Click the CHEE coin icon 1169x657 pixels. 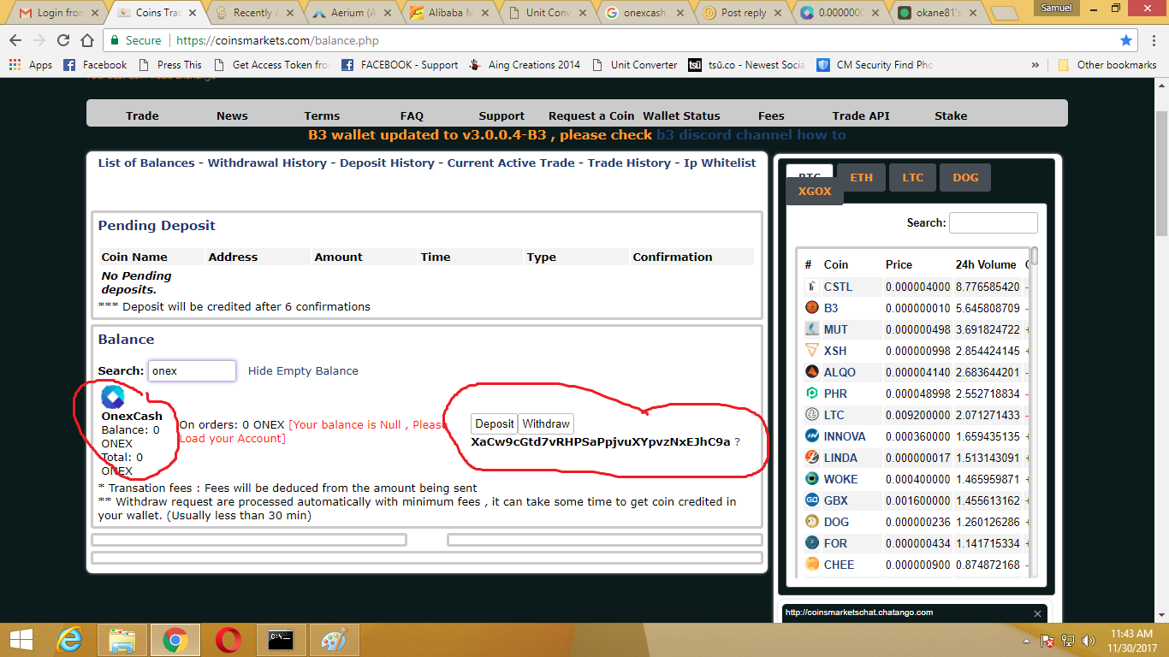pyautogui.click(x=812, y=565)
